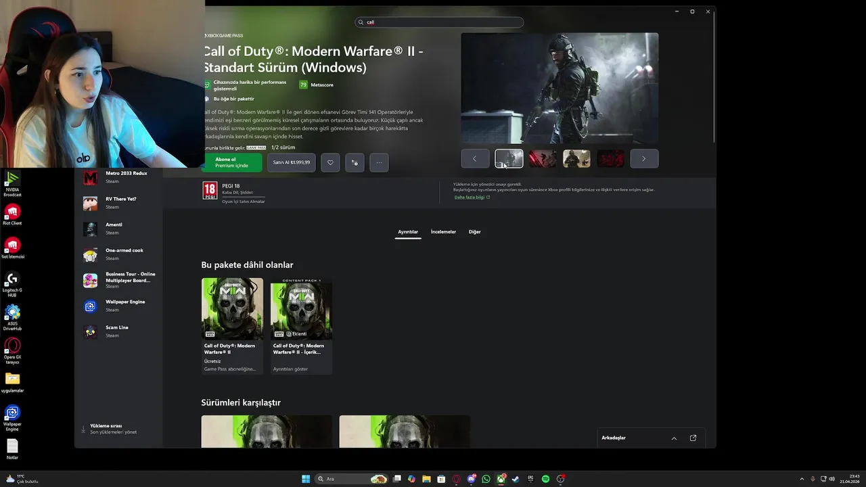Switch to the Diğer tab
Screen dimensions: 866x487
(x=475, y=232)
